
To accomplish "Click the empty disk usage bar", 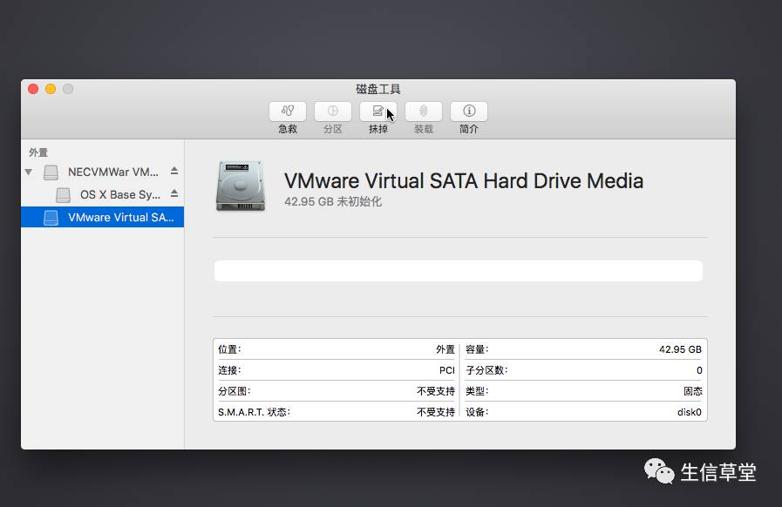I will point(459,271).
